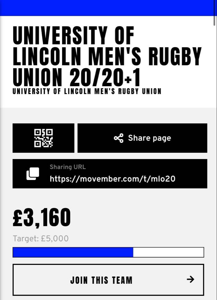Click the blue filled part of progress bar
This screenshot has width=217, height=300.
point(73,252)
